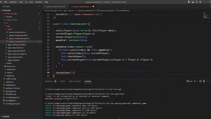Open app.component.html in the explorer
The width and height of the screenshot is (211, 119).
[x=16, y=51]
